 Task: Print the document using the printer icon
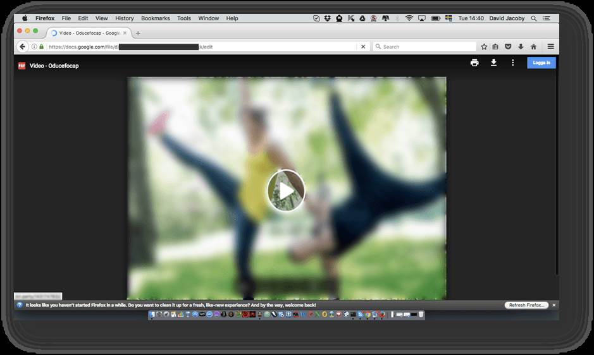[x=474, y=63]
